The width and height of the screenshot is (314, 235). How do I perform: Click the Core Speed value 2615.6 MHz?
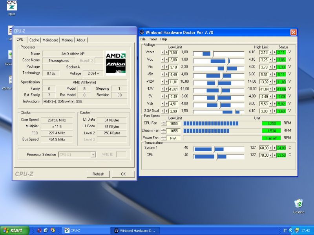[57, 120]
